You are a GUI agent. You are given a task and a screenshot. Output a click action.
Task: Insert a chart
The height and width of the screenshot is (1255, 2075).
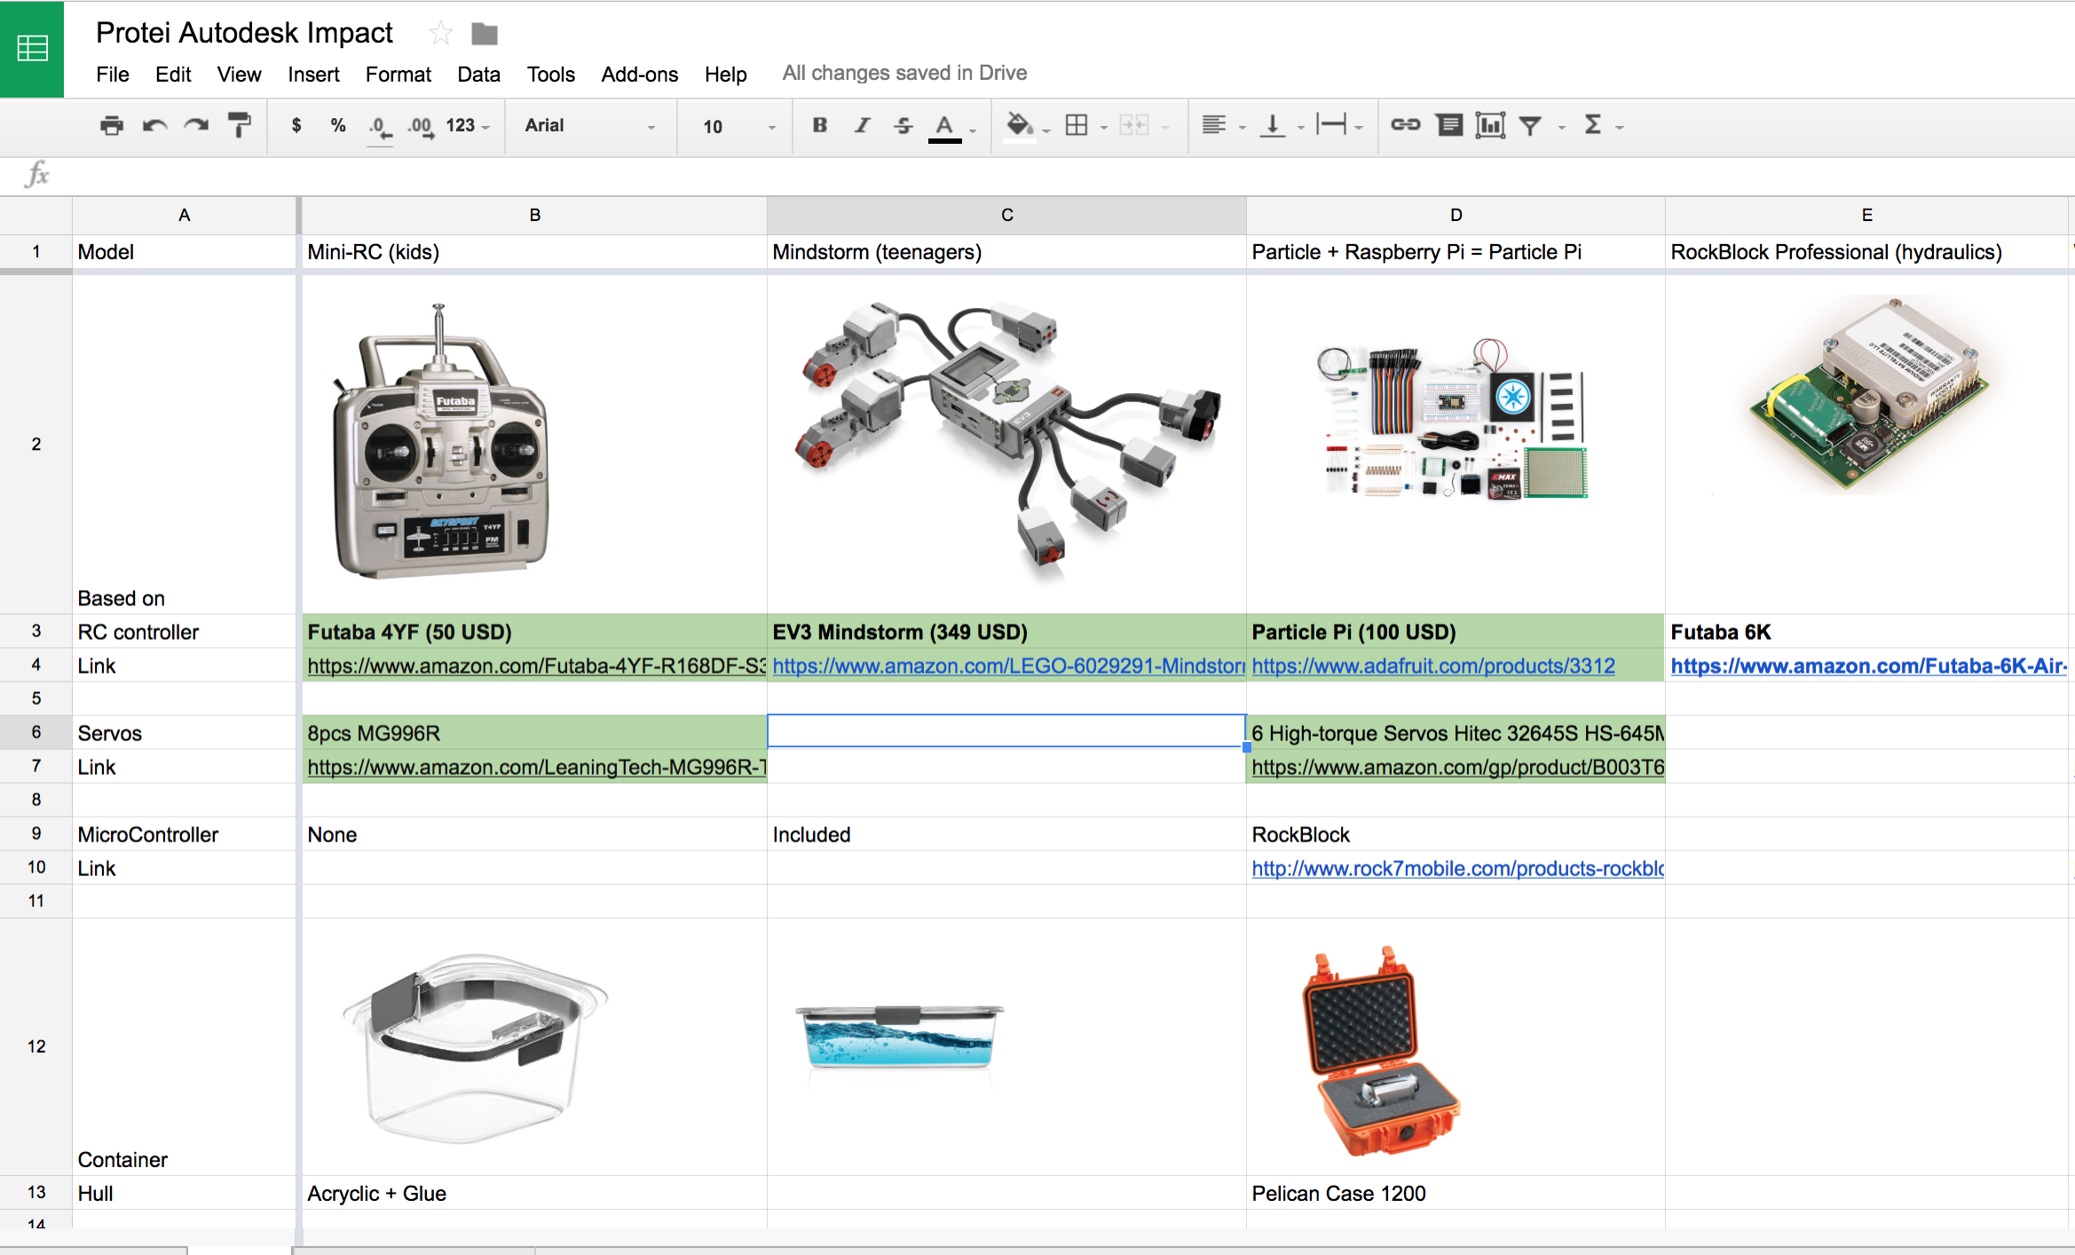point(1490,125)
